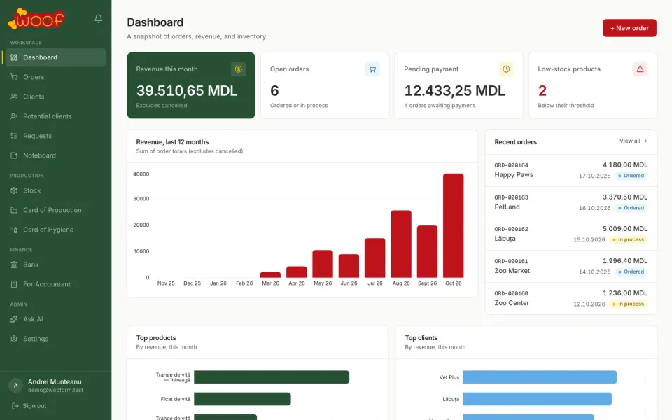Click the Noteboard icon
Image resolution: width=672 pixels, height=420 pixels.
pyautogui.click(x=14, y=155)
